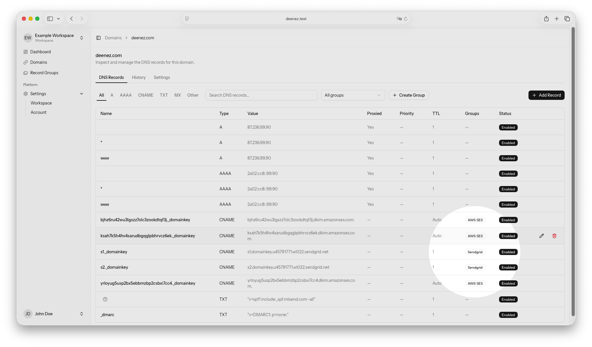Click Sendgrid group tag on s2._domainkey row
Screen dimensions: 592x347
click(475, 268)
